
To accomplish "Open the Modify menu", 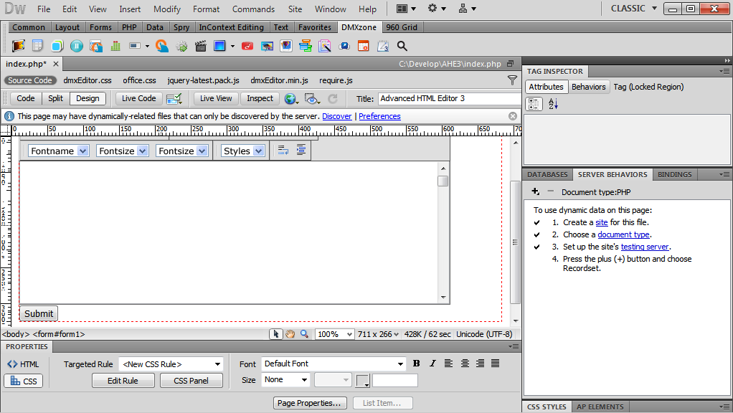I will point(167,9).
